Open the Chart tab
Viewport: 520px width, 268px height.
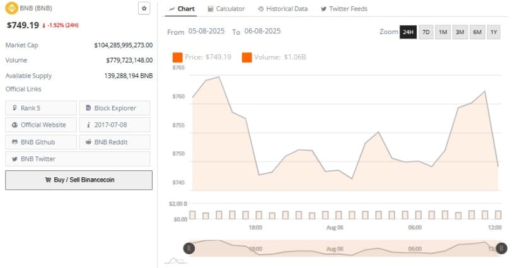pos(181,9)
